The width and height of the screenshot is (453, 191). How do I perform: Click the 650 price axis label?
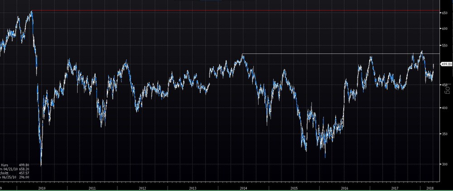[x=445, y=13]
